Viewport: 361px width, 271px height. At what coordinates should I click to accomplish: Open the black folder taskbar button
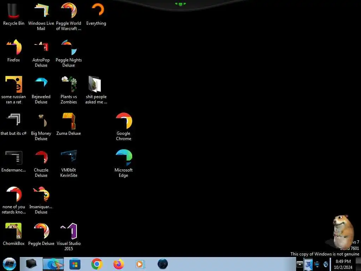tap(31, 264)
